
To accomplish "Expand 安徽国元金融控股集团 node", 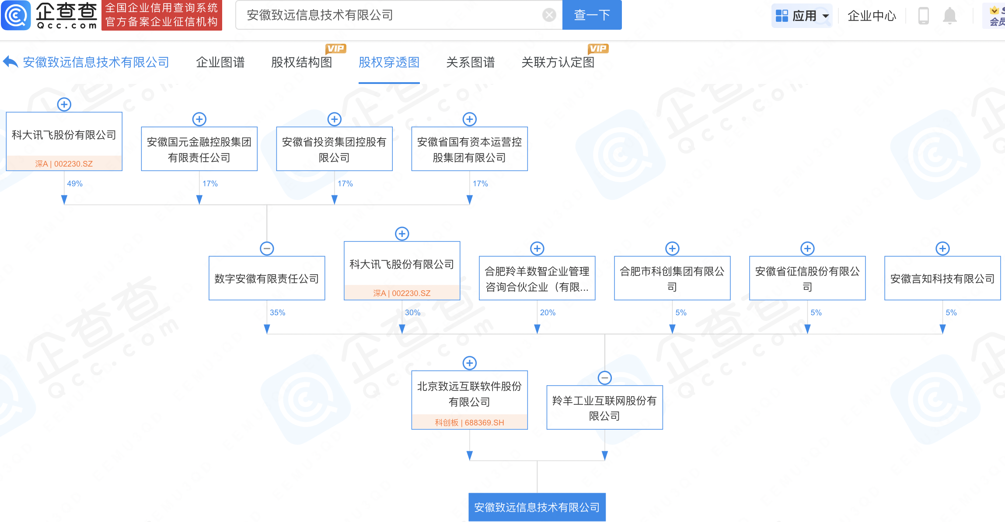I will 199,119.
